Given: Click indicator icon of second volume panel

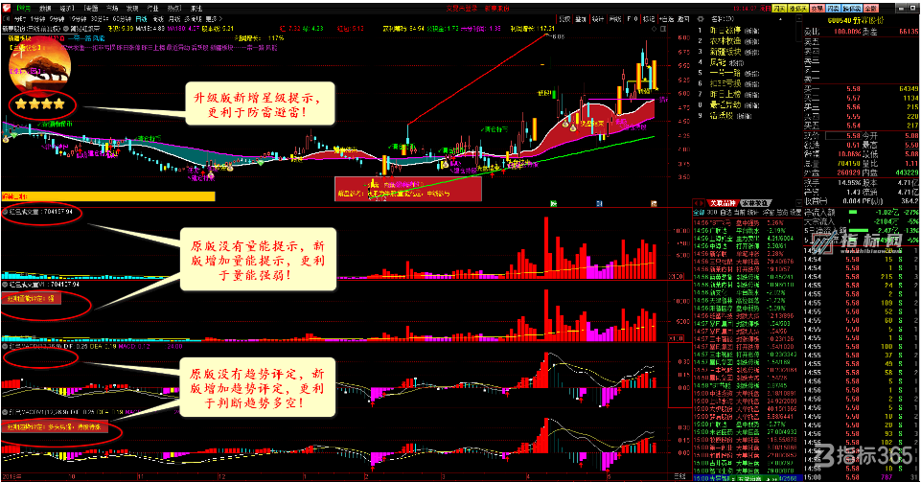Looking at the screenshot, I should (x=6, y=285).
